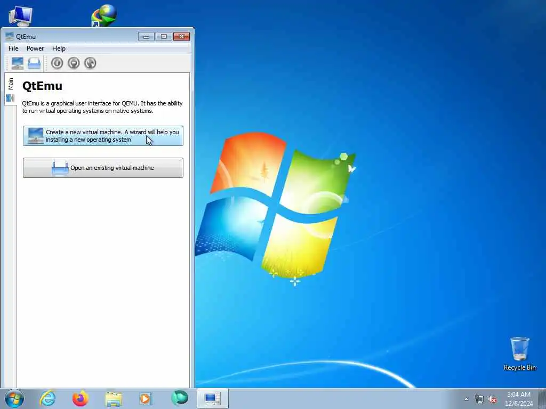Launch Firefox from the taskbar
This screenshot has width=546, height=409.
pos(80,398)
